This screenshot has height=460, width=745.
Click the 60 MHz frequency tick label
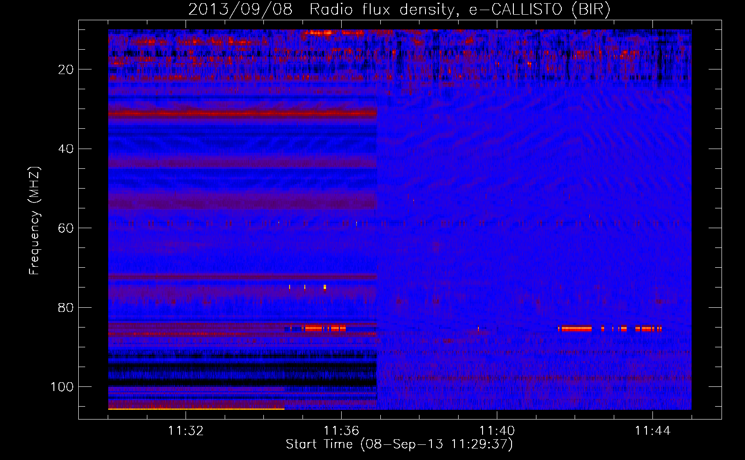(66, 228)
